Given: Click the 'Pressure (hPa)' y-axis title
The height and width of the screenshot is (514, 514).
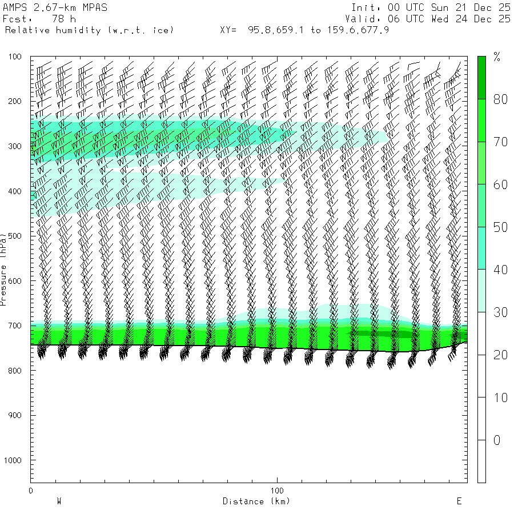Looking at the screenshot, I should point(3,270).
